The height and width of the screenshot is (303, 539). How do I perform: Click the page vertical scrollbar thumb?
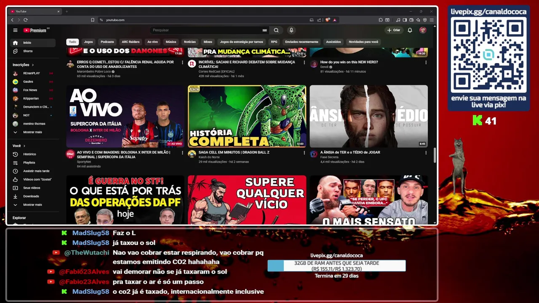(435, 156)
